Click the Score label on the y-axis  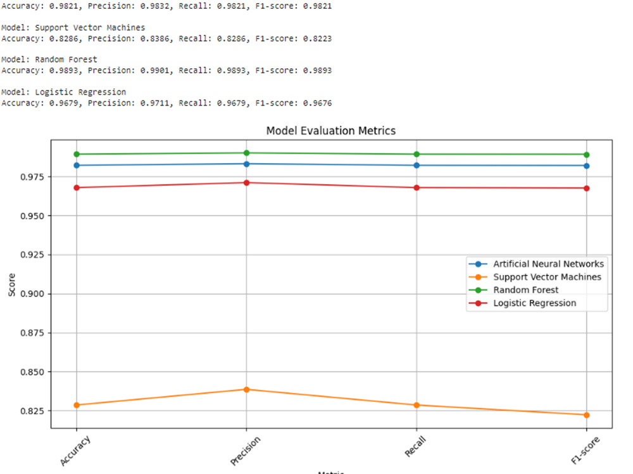pos(13,283)
